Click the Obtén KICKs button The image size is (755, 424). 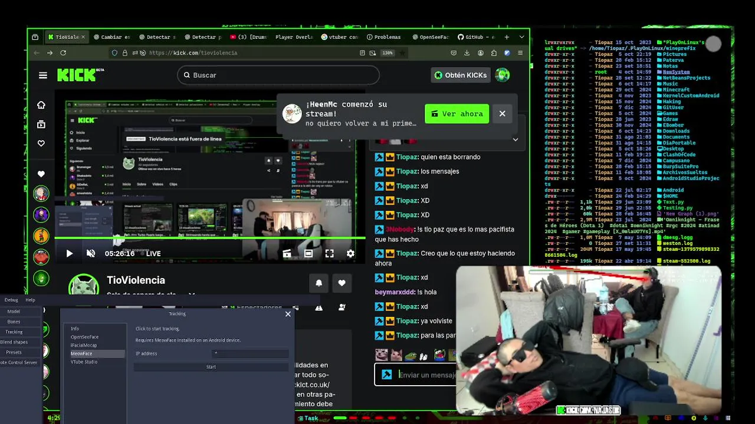(461, 75)
